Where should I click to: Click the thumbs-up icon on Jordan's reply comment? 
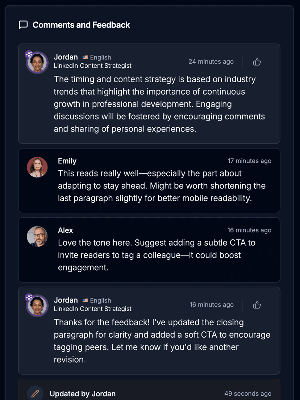coord(257,305)
